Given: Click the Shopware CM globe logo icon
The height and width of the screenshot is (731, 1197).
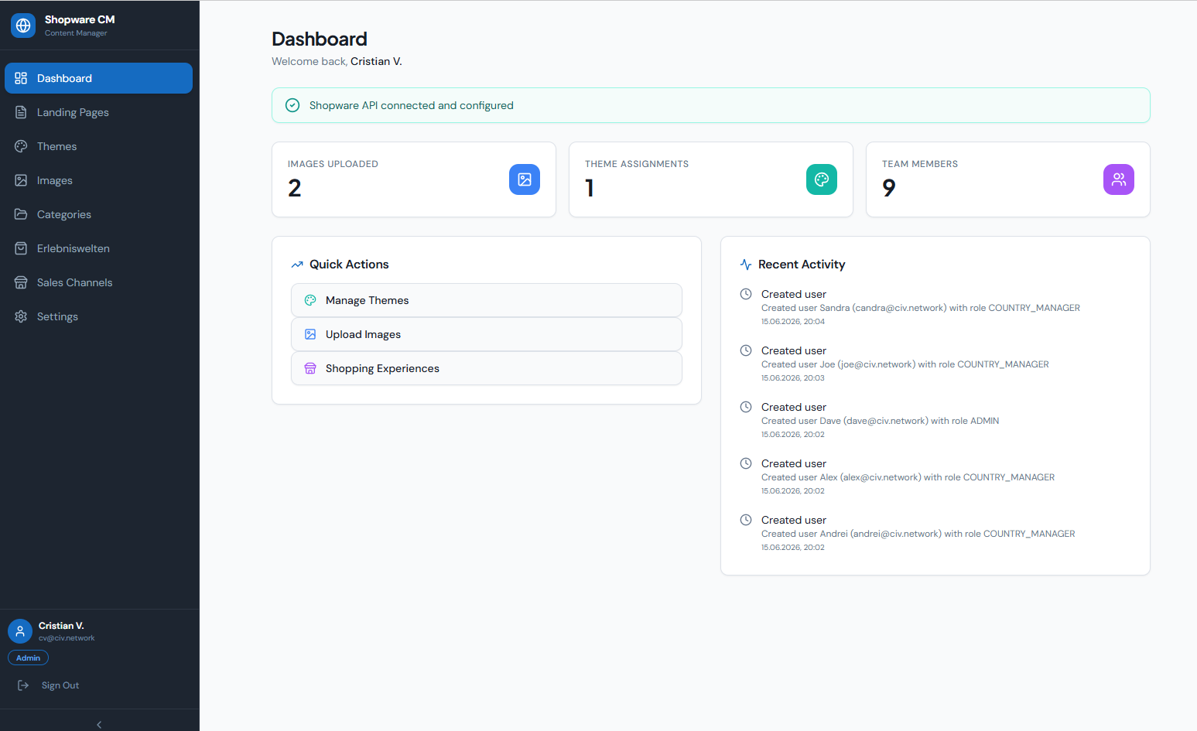Looking at the screenshot, I should pyautogui.click(x=23, y=26).
